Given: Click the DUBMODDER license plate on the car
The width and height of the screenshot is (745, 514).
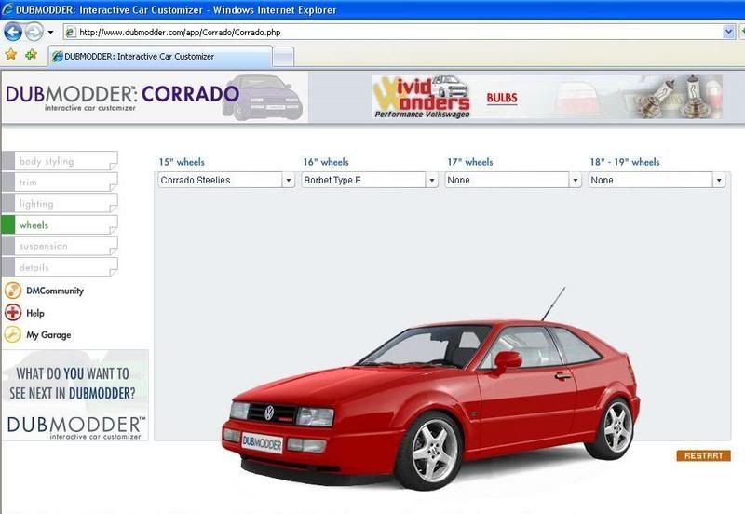Looking at the screenshot, I should (x=263, y=442).
